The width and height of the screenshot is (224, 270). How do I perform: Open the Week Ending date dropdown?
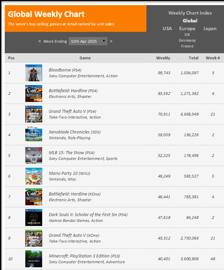click(88, 41)
